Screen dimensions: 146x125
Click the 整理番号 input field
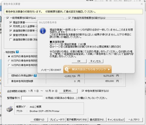pyautogui.click(x=32, y=98)
